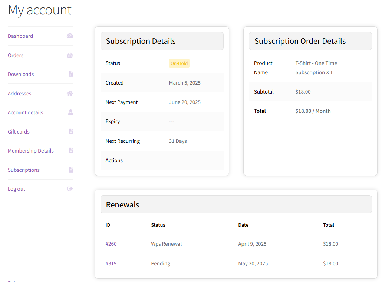This screenshot has width=392, height=282.
Task: Open Membership Details link
Action: (31, 151)
